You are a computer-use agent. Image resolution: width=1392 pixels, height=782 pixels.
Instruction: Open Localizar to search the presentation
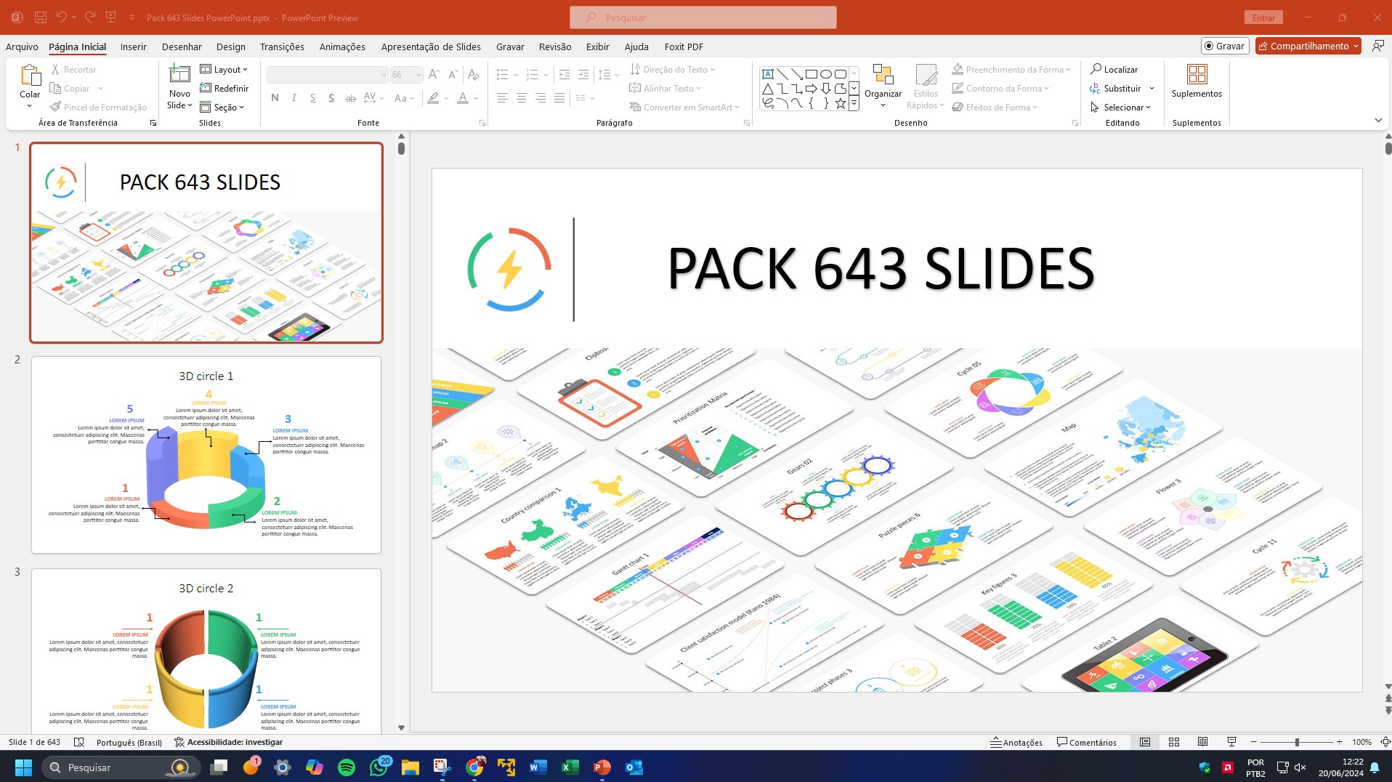[x=1117, y=69]
